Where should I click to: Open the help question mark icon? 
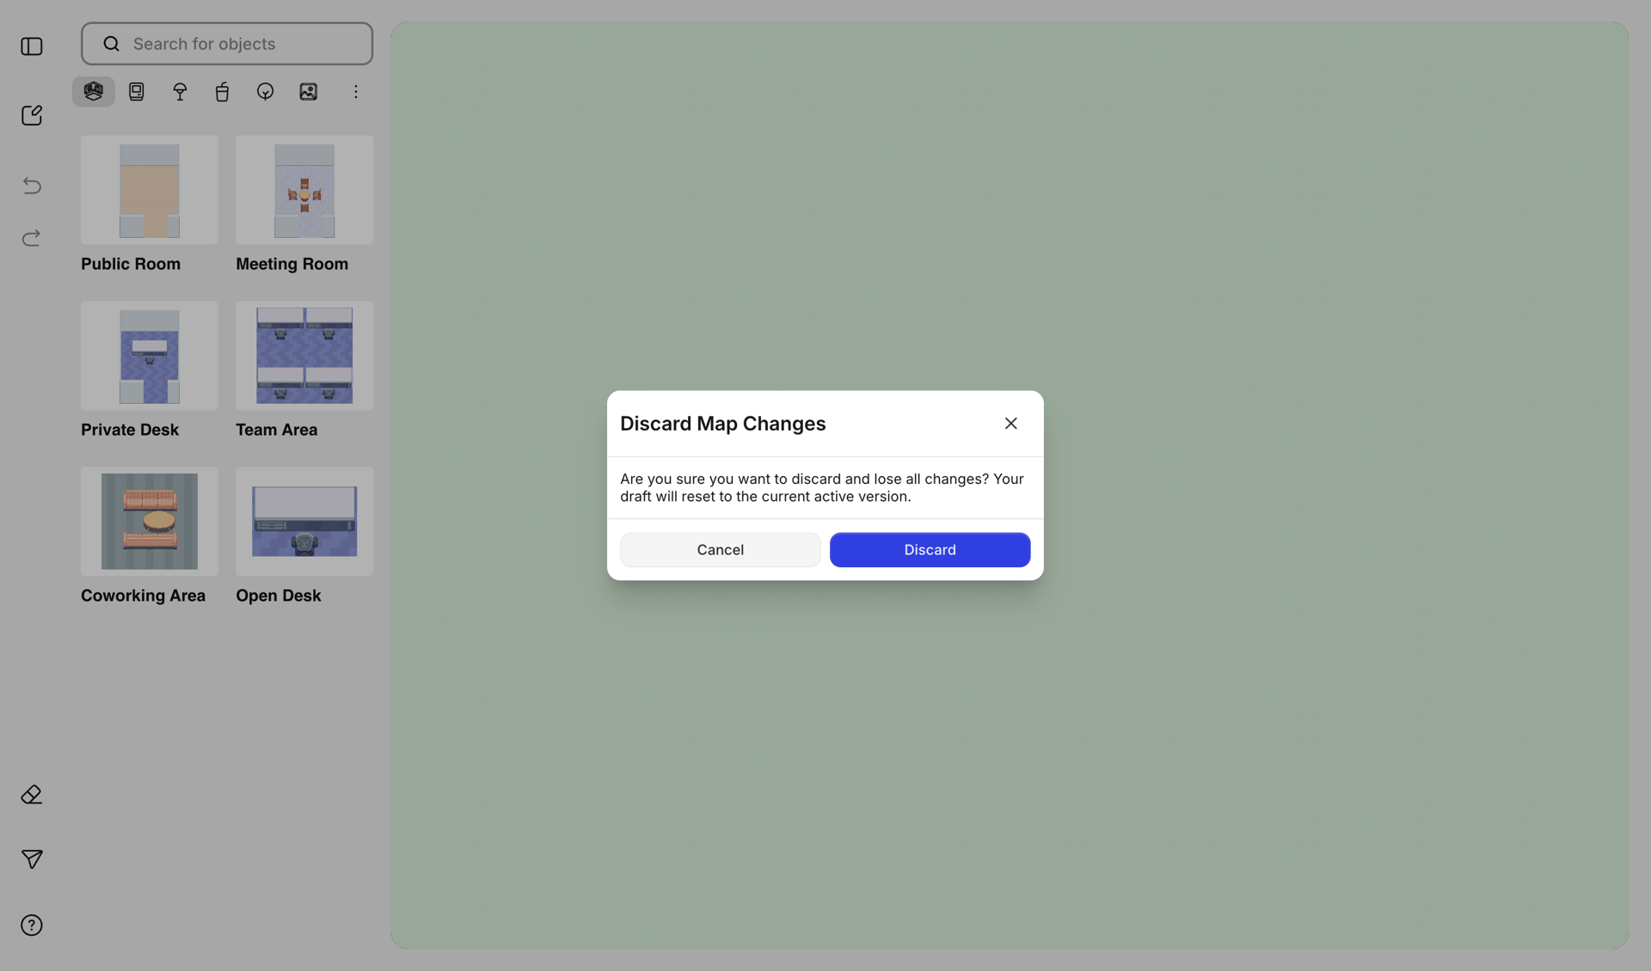31,925
